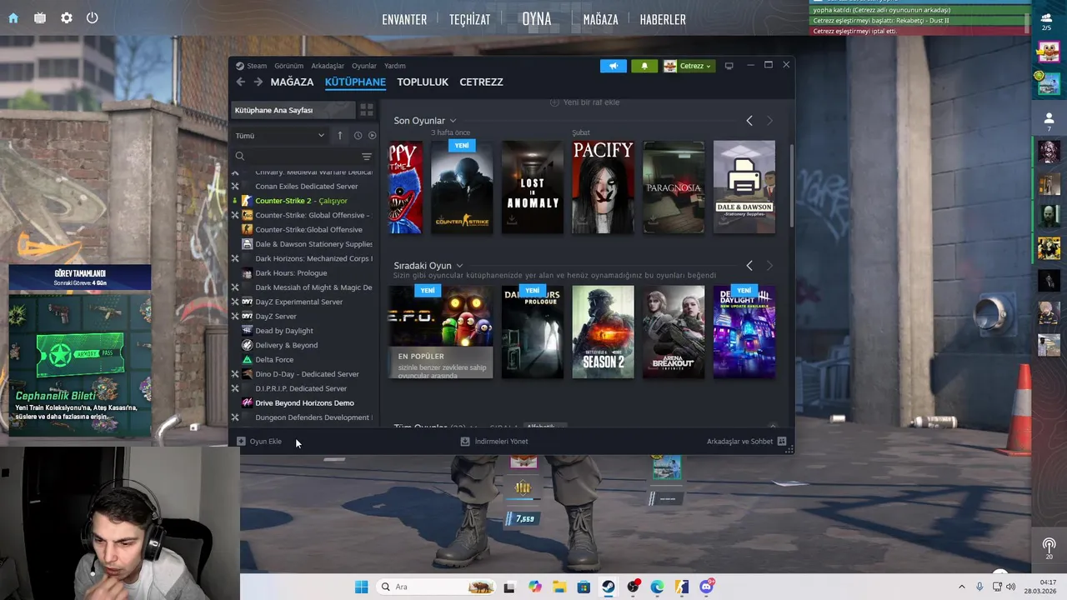Click CS2 friends list icon showing 7
Screen dimensions: 1067x600
point(1049,122)
